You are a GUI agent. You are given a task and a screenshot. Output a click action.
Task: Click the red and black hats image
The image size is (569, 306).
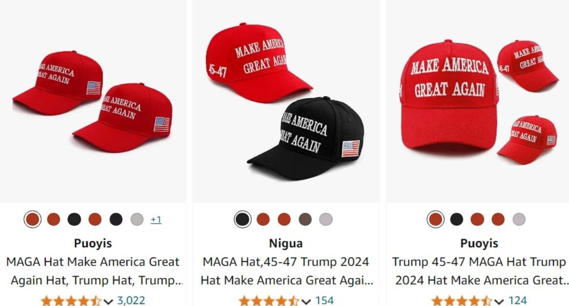click(286, 101)
